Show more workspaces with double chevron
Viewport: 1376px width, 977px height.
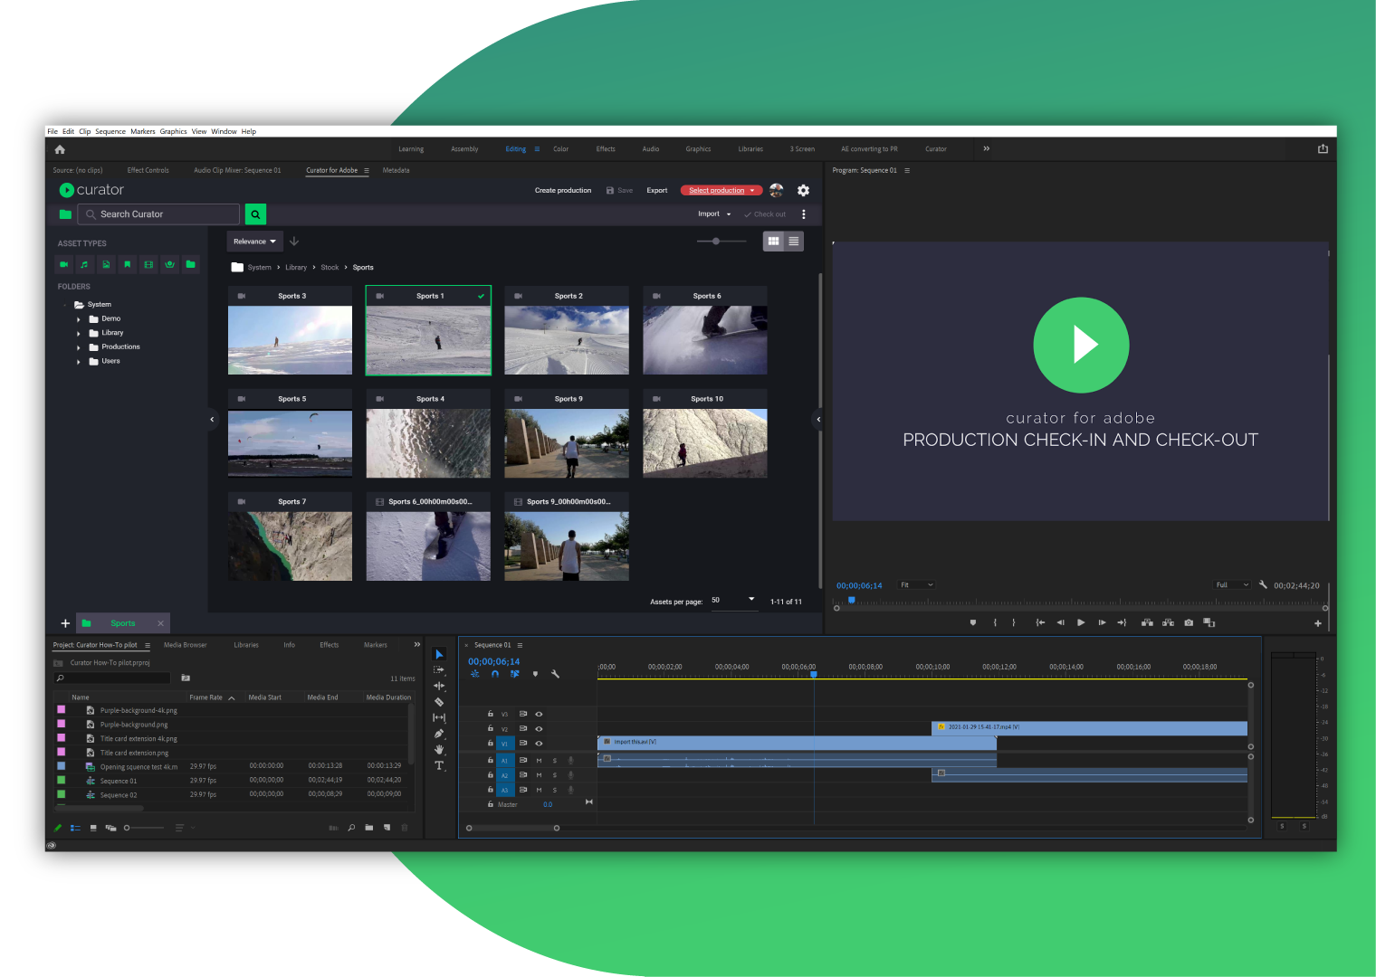pyautogui.click(x=987, y=148)
